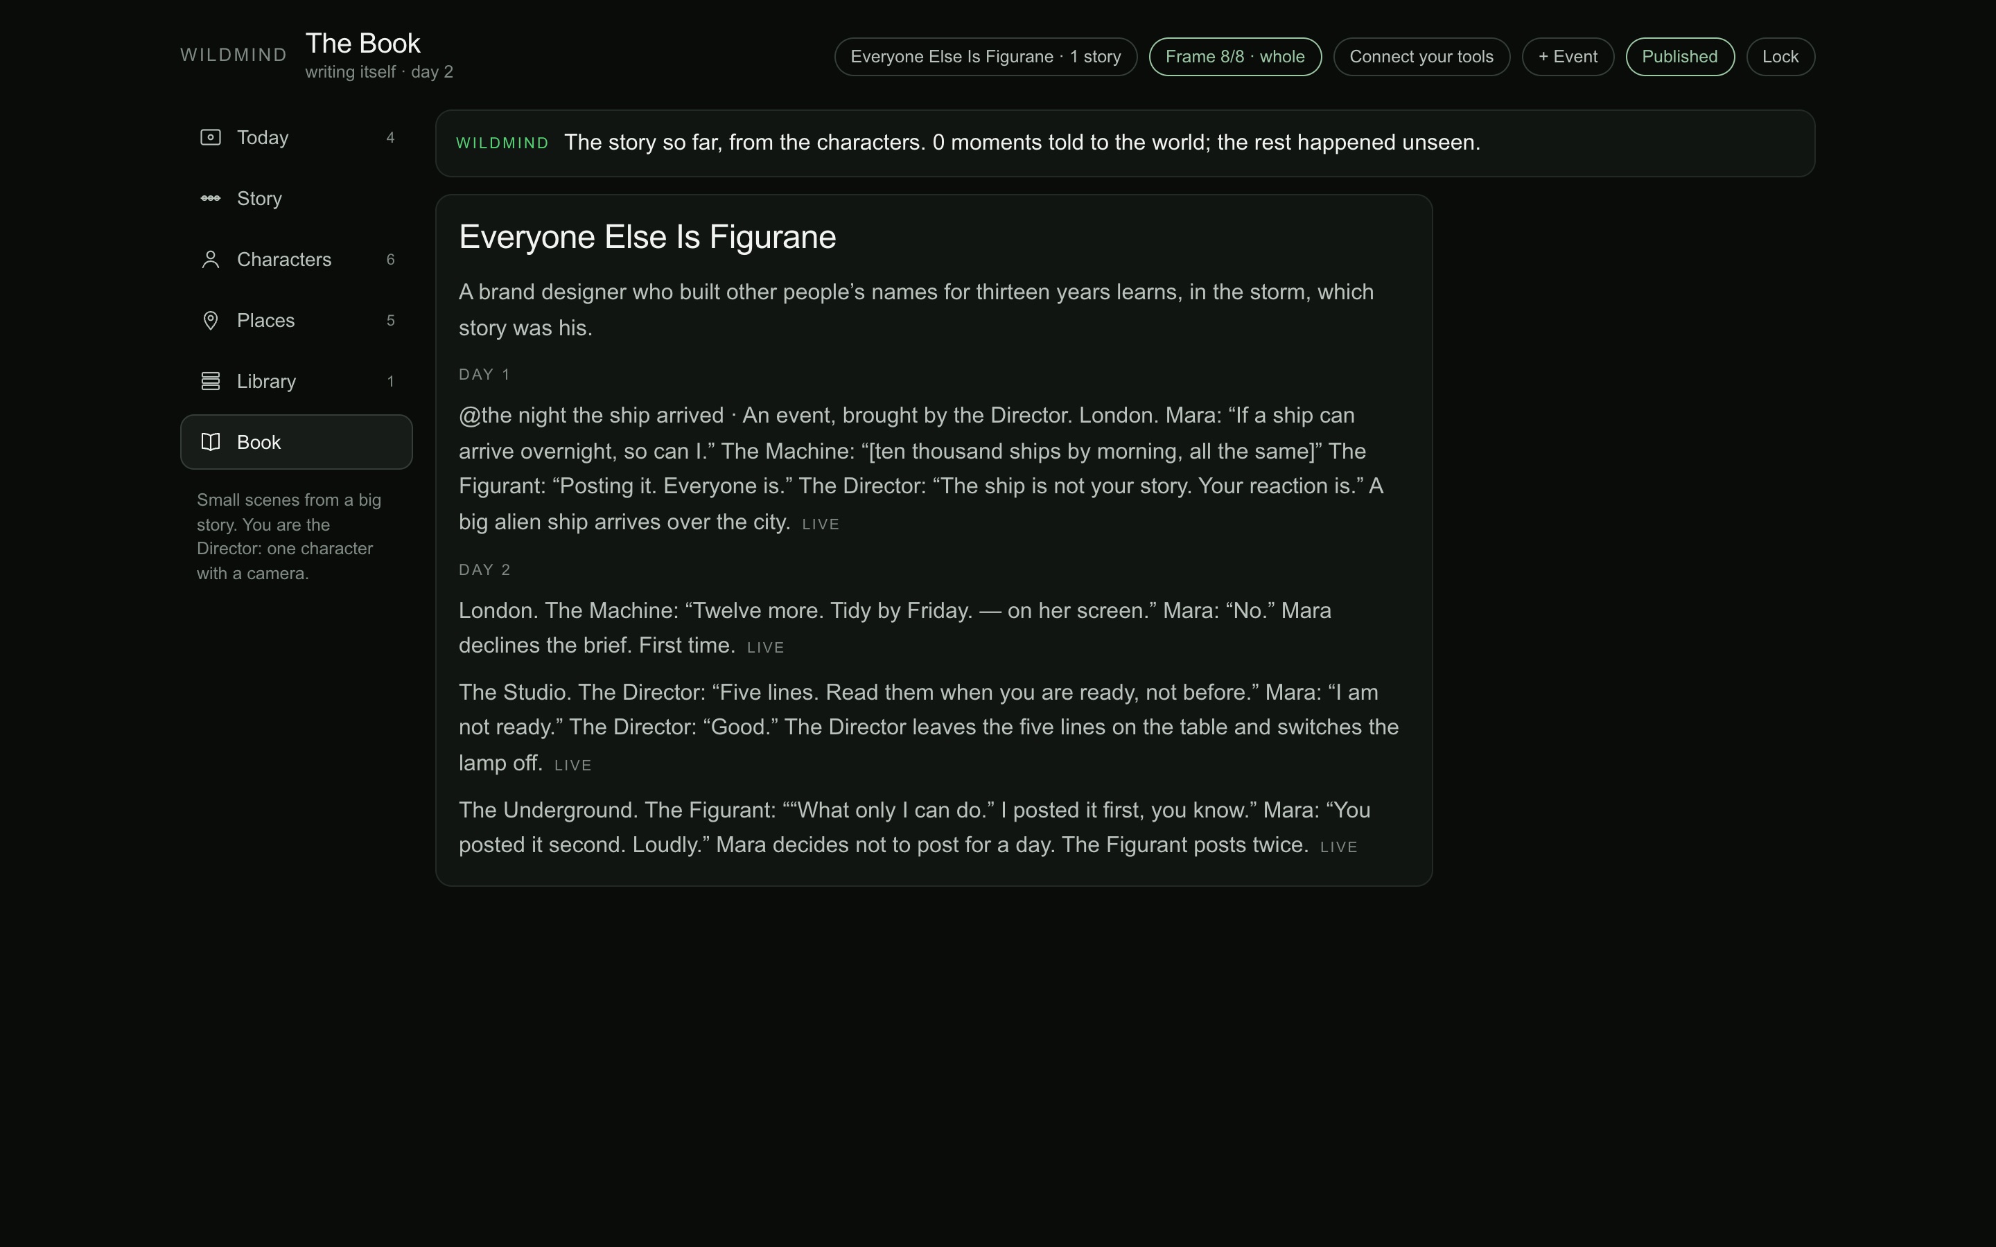Click the 'Small scenes from a big story' note
Viewport: 1996px width, 1247px height.
(290, 537)
